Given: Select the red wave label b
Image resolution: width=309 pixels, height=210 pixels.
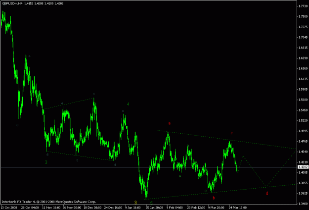Looking at the screenshot, I should 214,198.
